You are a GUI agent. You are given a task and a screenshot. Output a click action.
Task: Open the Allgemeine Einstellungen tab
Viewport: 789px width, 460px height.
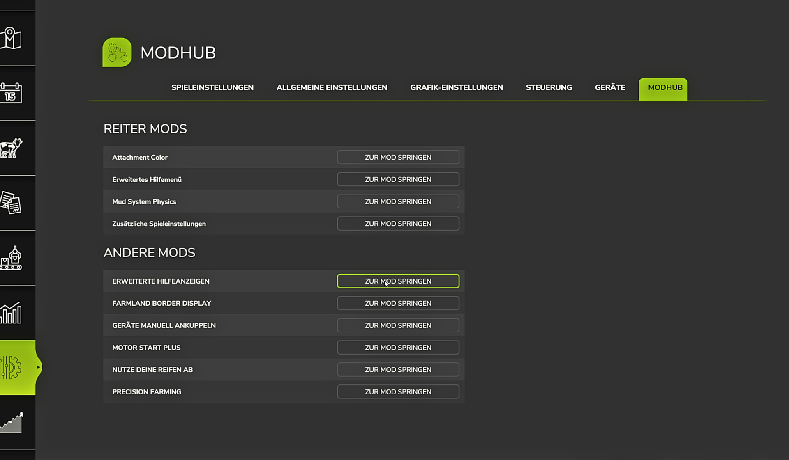pos(332,87)
